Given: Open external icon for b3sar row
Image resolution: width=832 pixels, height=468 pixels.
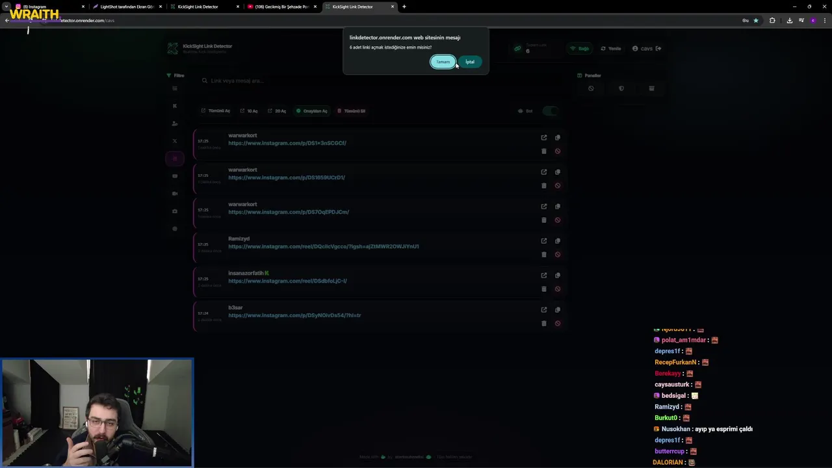Looking at the screenshot, I should (x=544, y=310).
